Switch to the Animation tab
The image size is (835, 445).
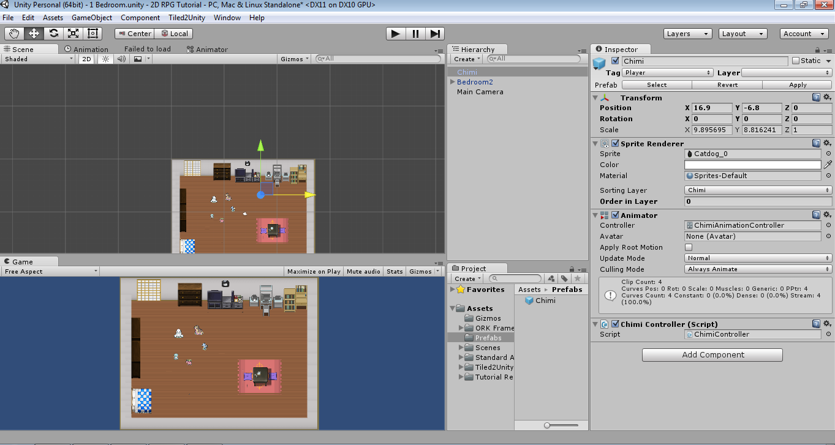(x=86, y=49)
